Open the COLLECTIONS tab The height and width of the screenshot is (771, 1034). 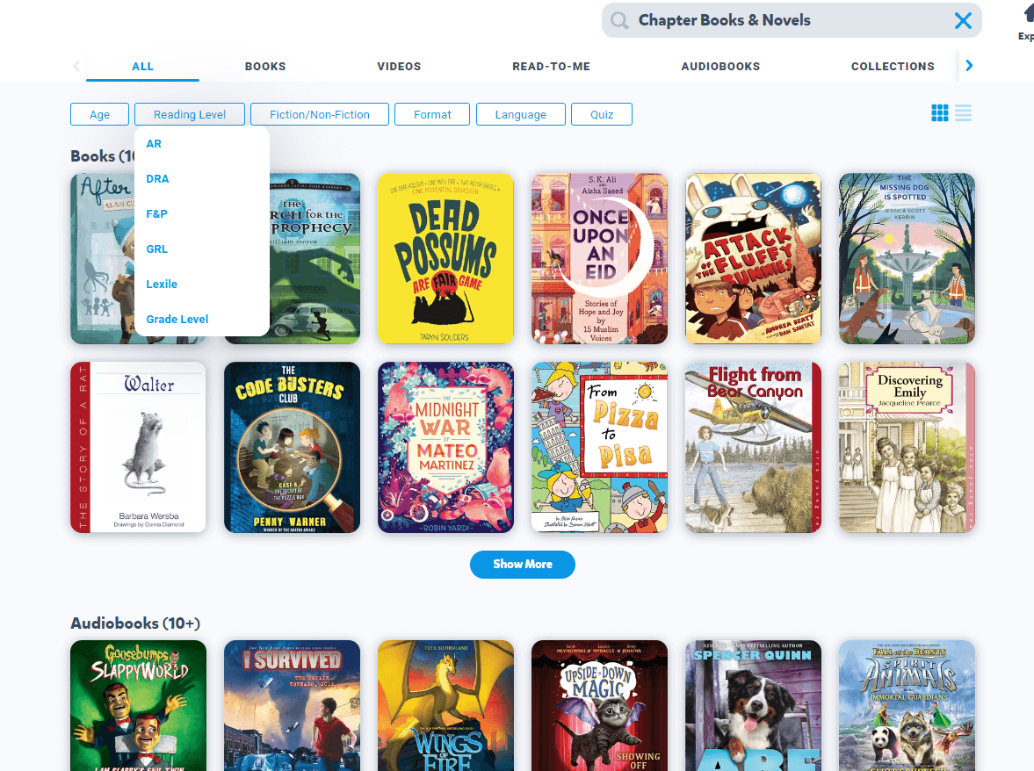pyautogui.click(x=893, y=67)
